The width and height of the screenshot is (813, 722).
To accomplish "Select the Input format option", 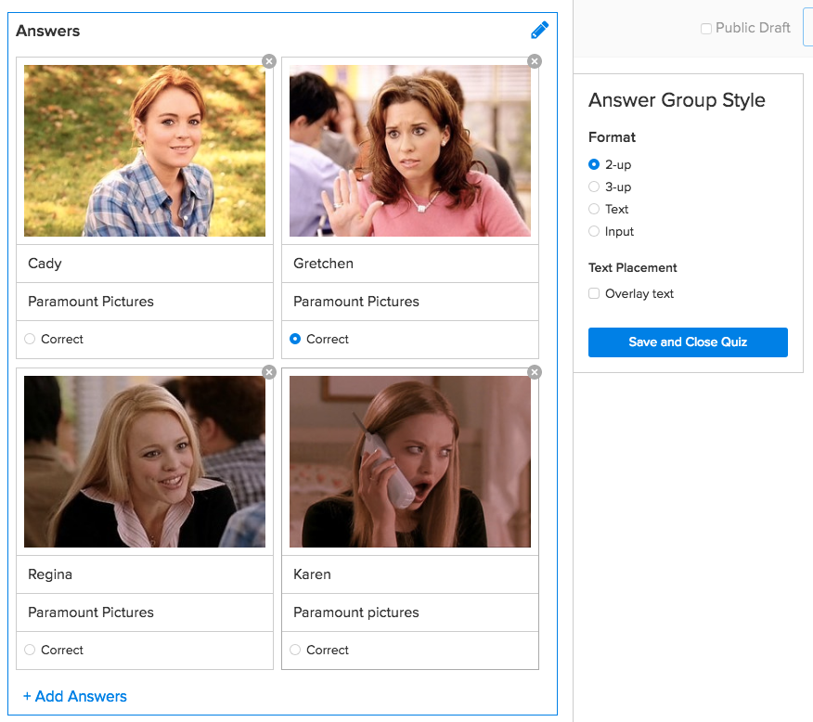I will pos(594,231).
